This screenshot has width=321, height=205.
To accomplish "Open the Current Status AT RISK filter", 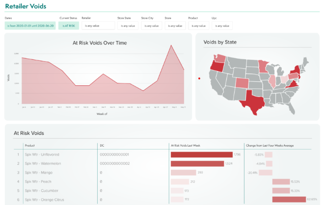I will click(67, 26).
